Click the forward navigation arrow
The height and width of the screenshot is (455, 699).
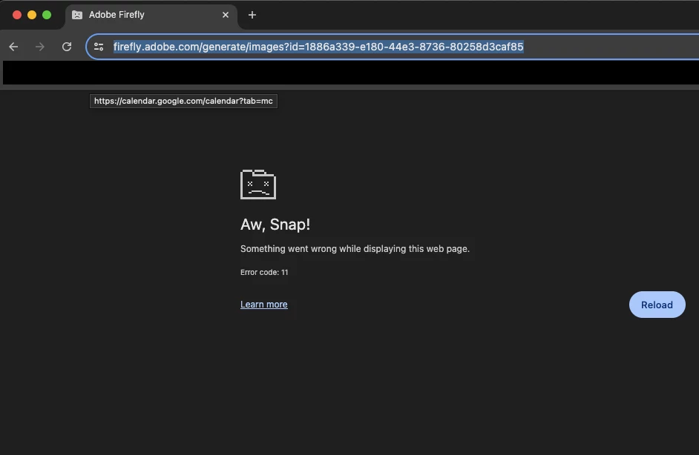coord(40,47)
